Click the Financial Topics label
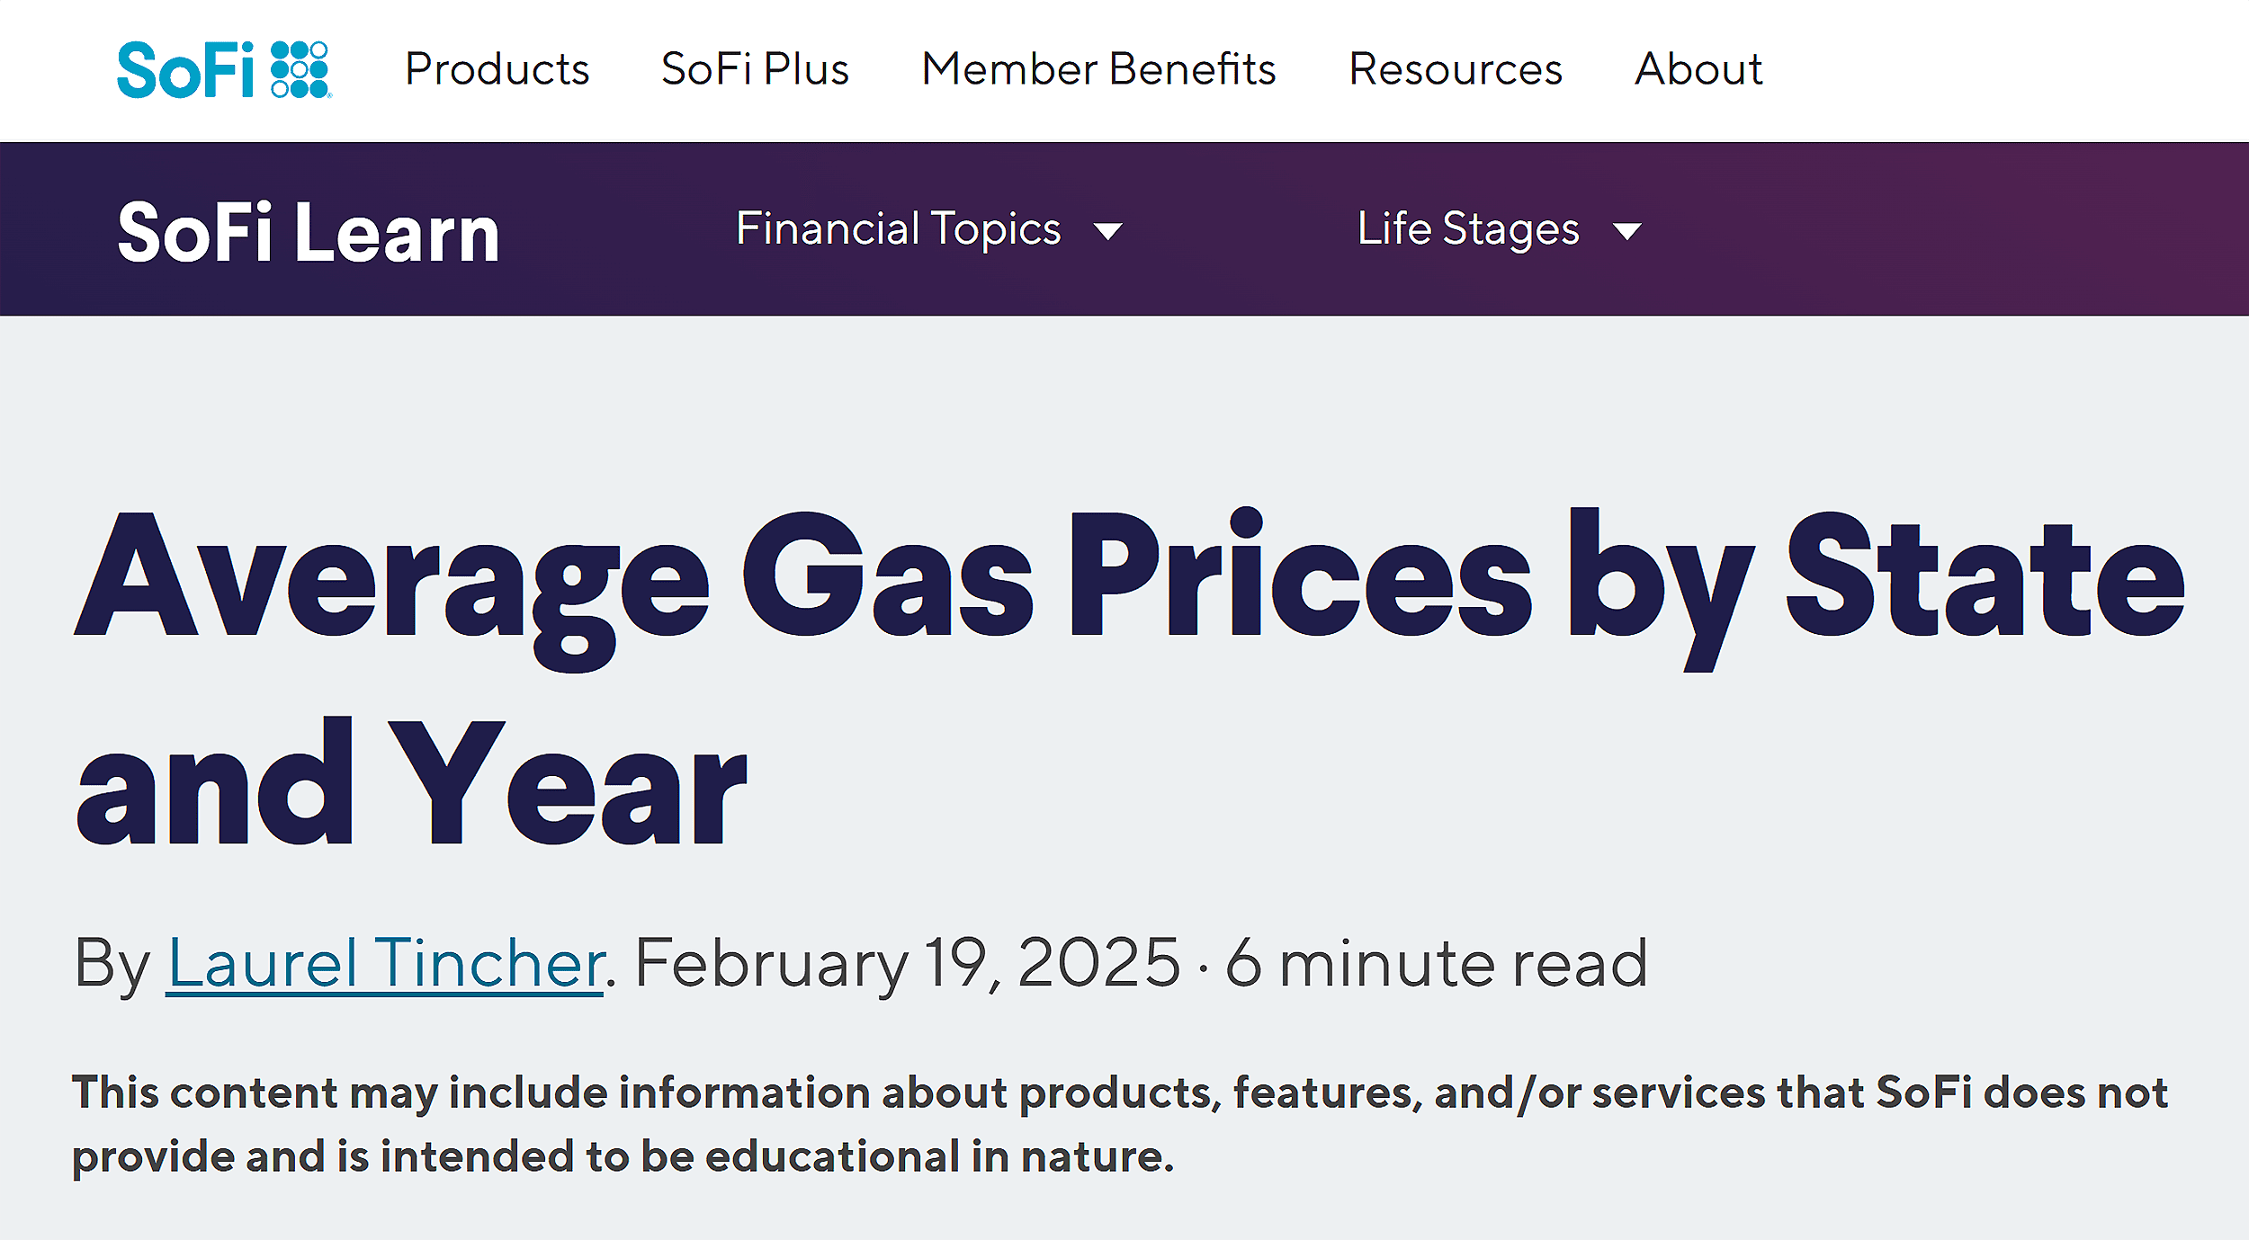The height and width of the screenshot is (1240, 2249). pos(898,229)
